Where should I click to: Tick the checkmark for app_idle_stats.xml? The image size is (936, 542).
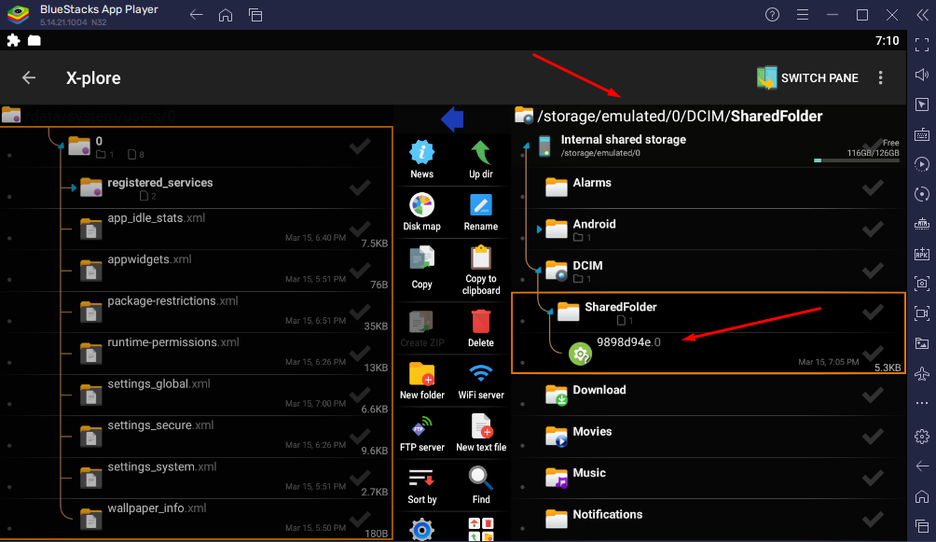pyautogui.click(x=359, y=229)
